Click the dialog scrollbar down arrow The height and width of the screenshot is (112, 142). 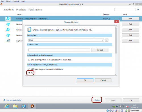pos(116,74)
